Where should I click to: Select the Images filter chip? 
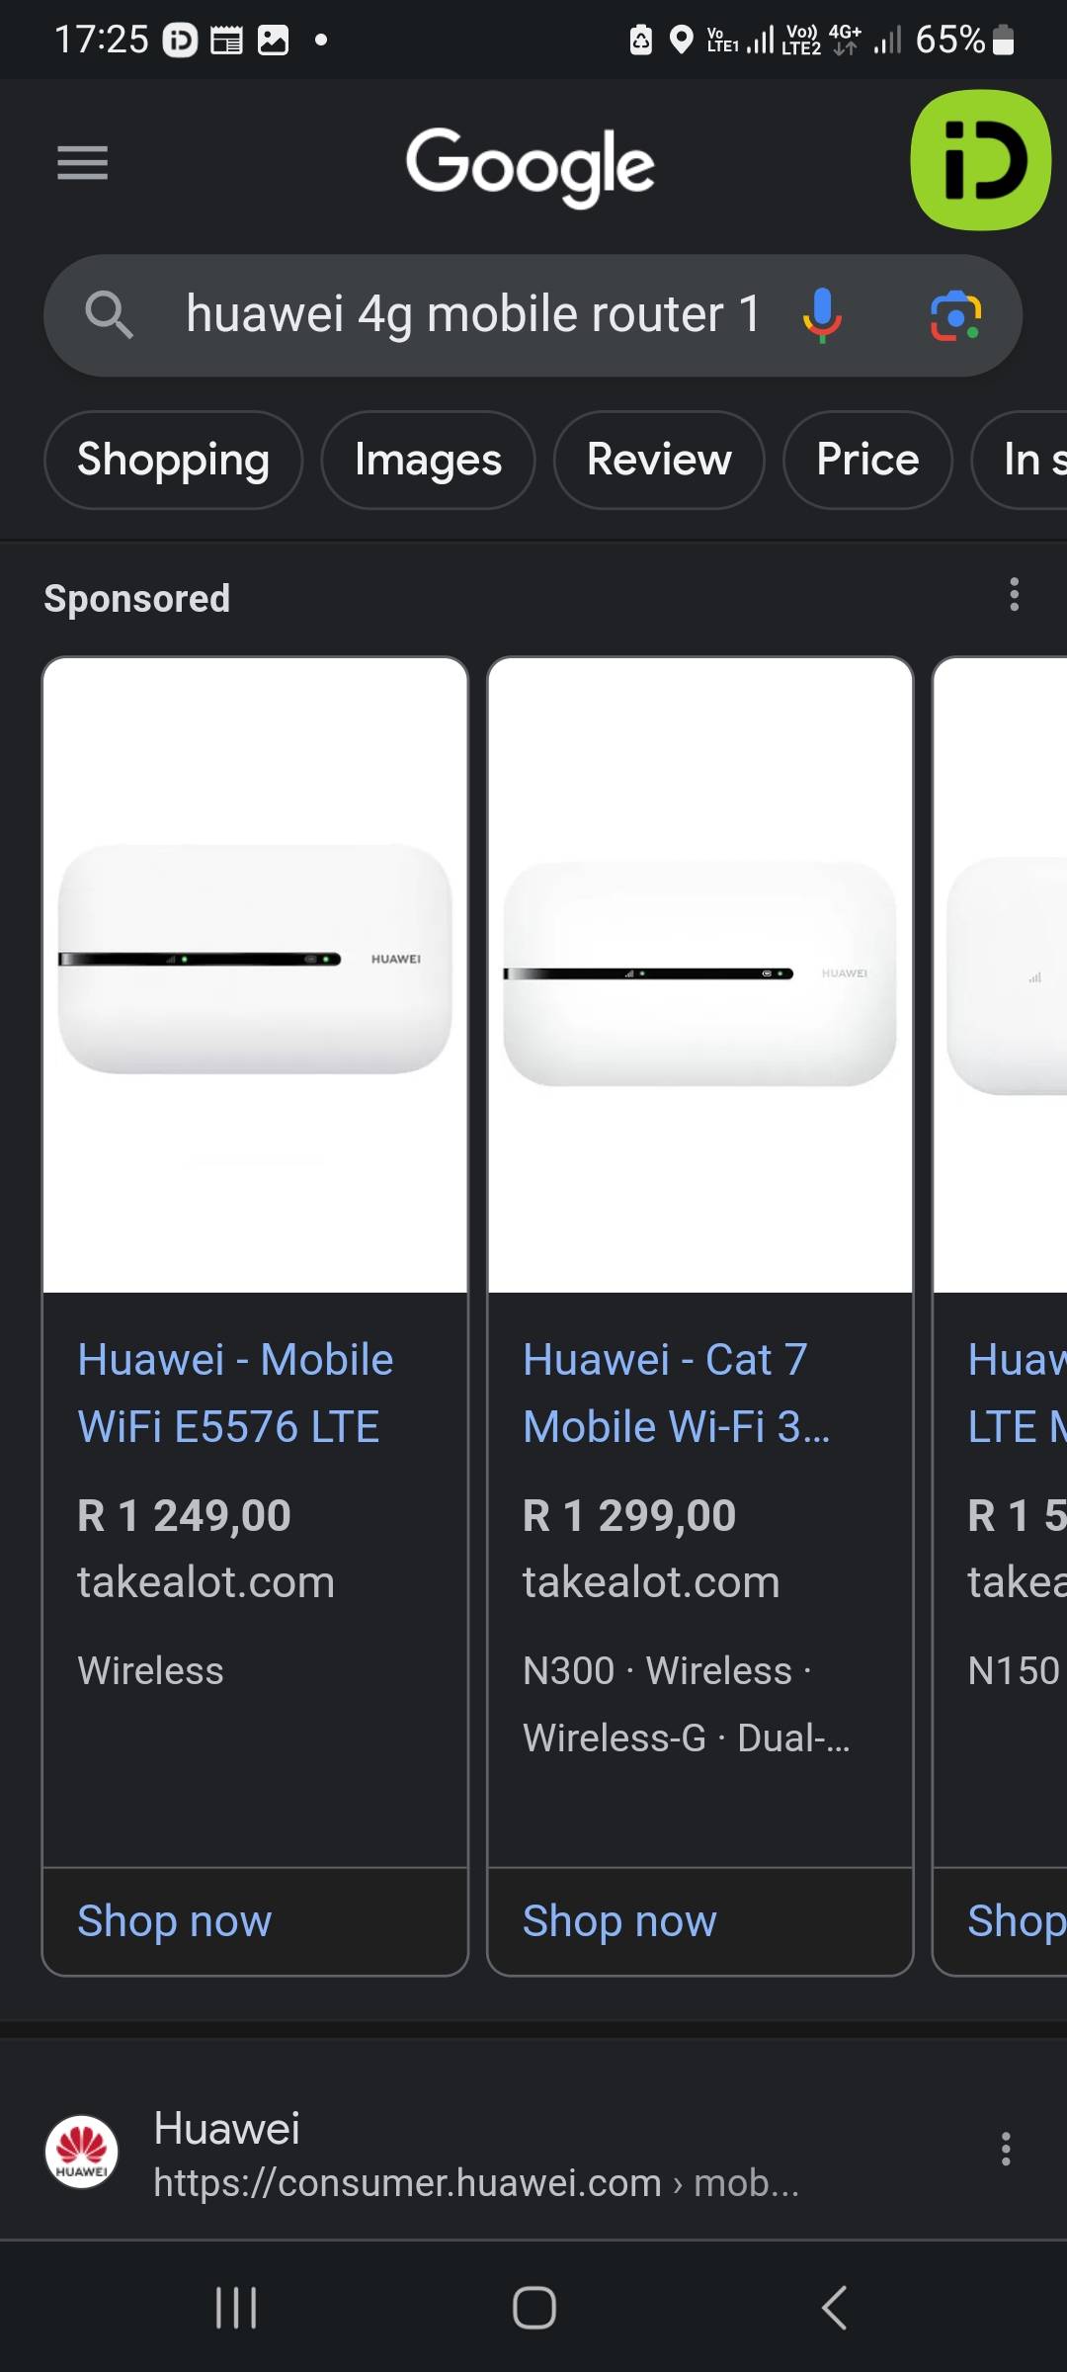coord(428,460)
